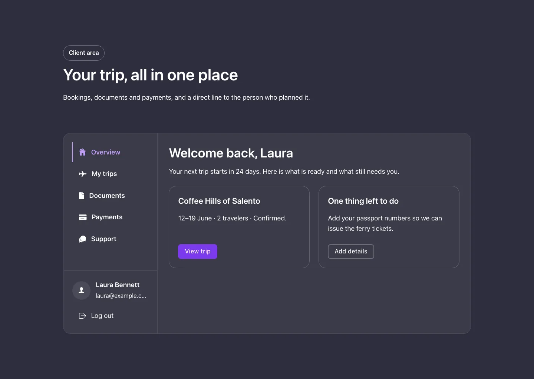Screen dimensions: 534x379
Task: Go to My trips in the sidebar
Action: coord(104,174)
